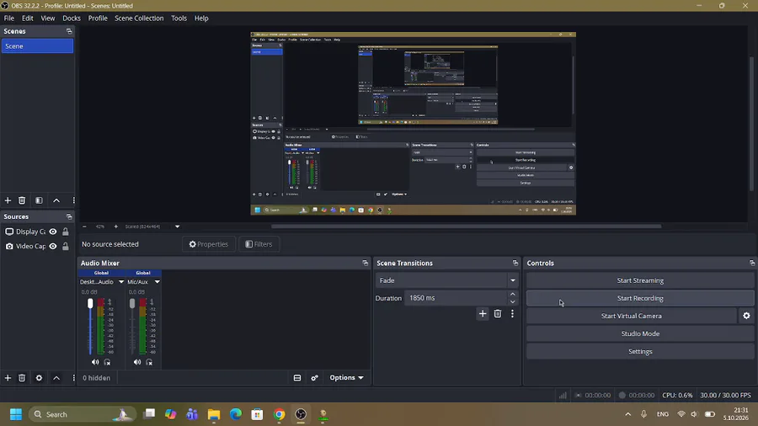The height and width of the screenshot is (426, 758).
Task: Lock the Display Capture source
Action: 65,232
